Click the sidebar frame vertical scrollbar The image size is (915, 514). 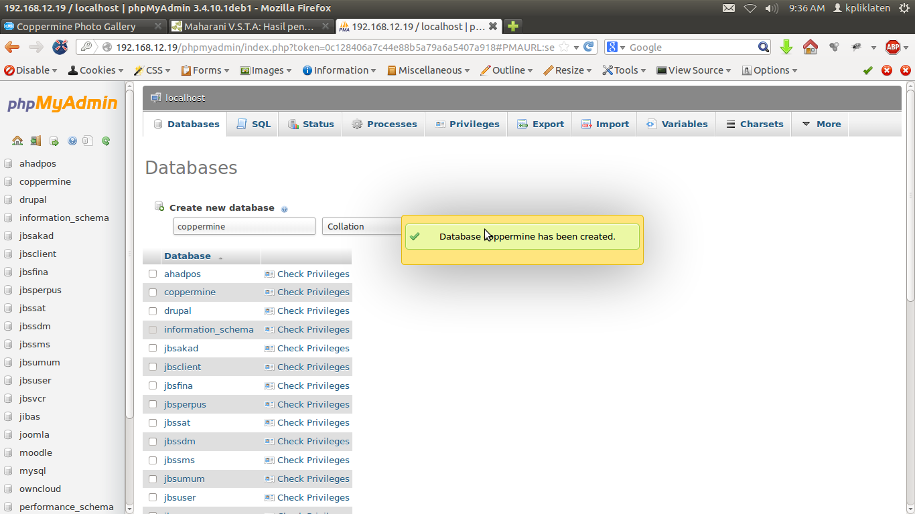(x=129, y=298)
